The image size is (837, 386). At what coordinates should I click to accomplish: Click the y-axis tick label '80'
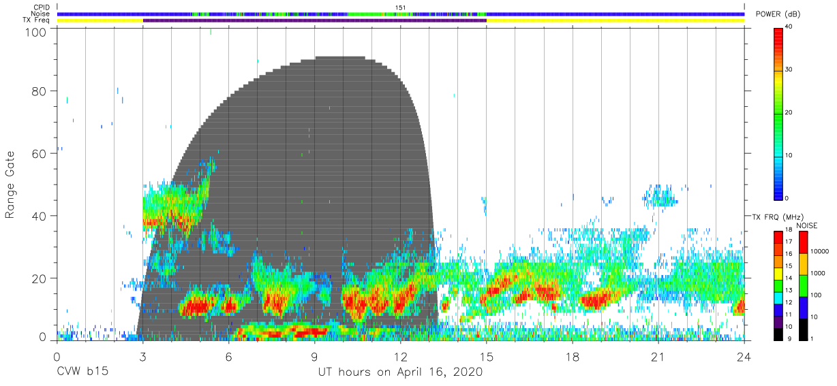pyautogui.click(x=39, y=91)
